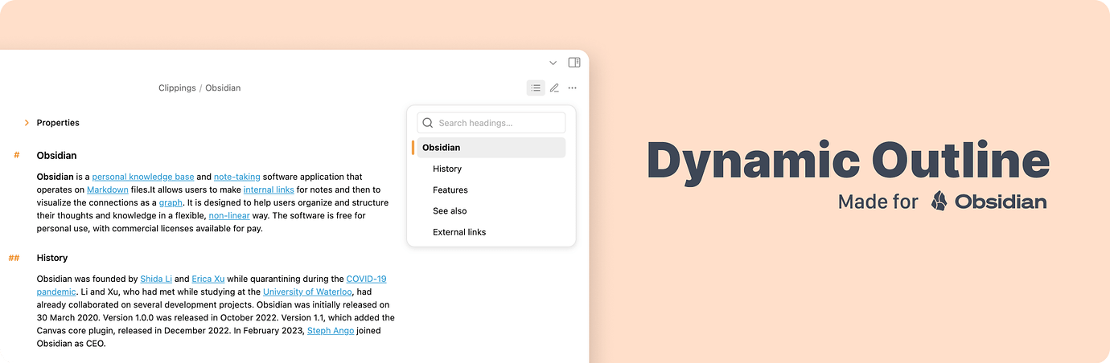Click the tab list chevron dropdown
The width and height of the screenshot is (1110, 363).
553,63
